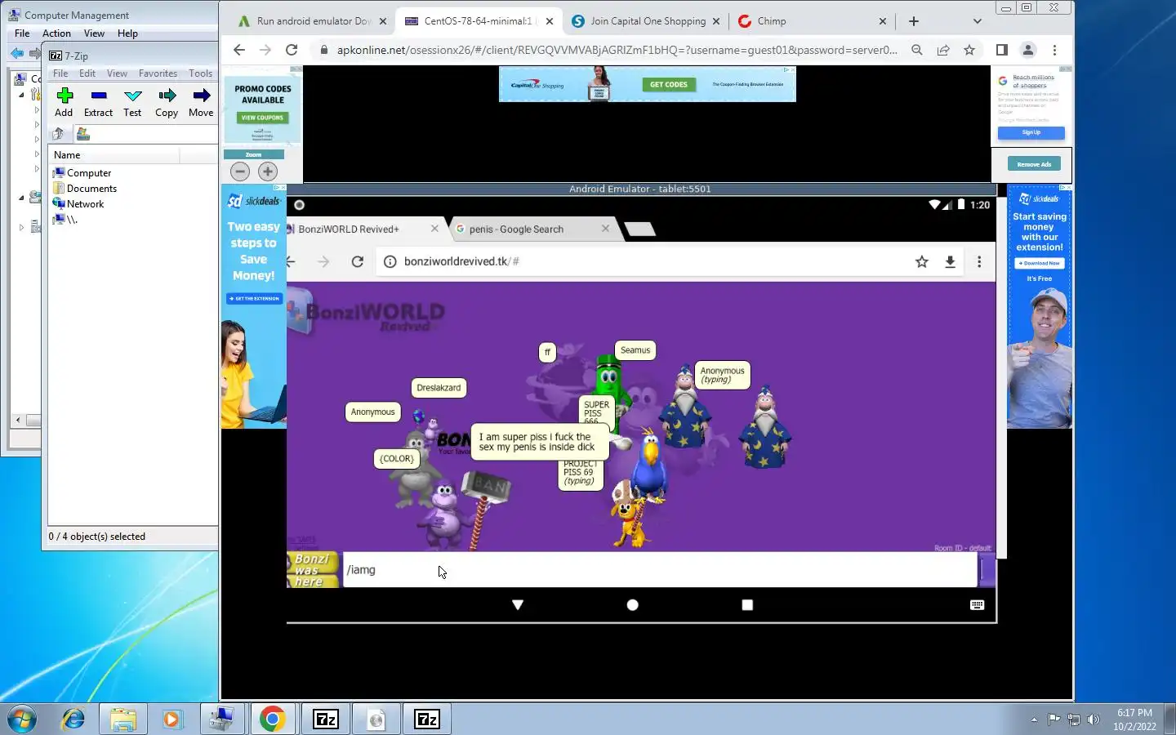Click forward arrow in emulator browser

click(x=323, y=261)
